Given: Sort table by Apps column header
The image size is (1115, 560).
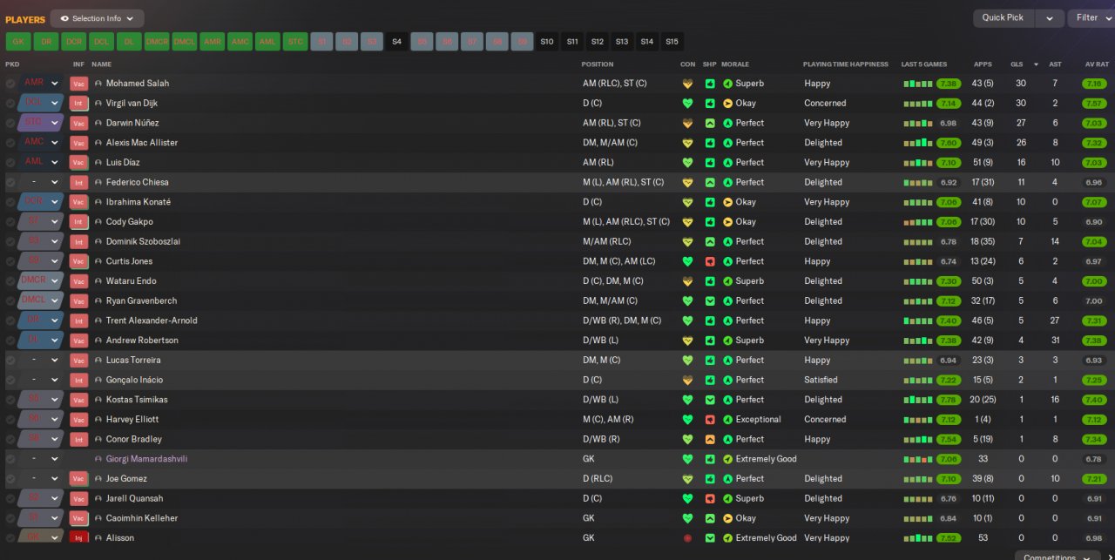Looking at the screenshot, I should coord(983,64).
